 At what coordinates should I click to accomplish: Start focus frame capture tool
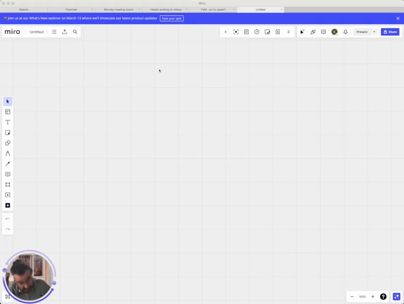236,32
